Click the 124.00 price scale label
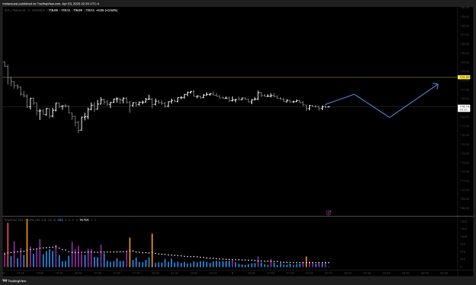This screenshot has height=285, width=476. [465, 62]
